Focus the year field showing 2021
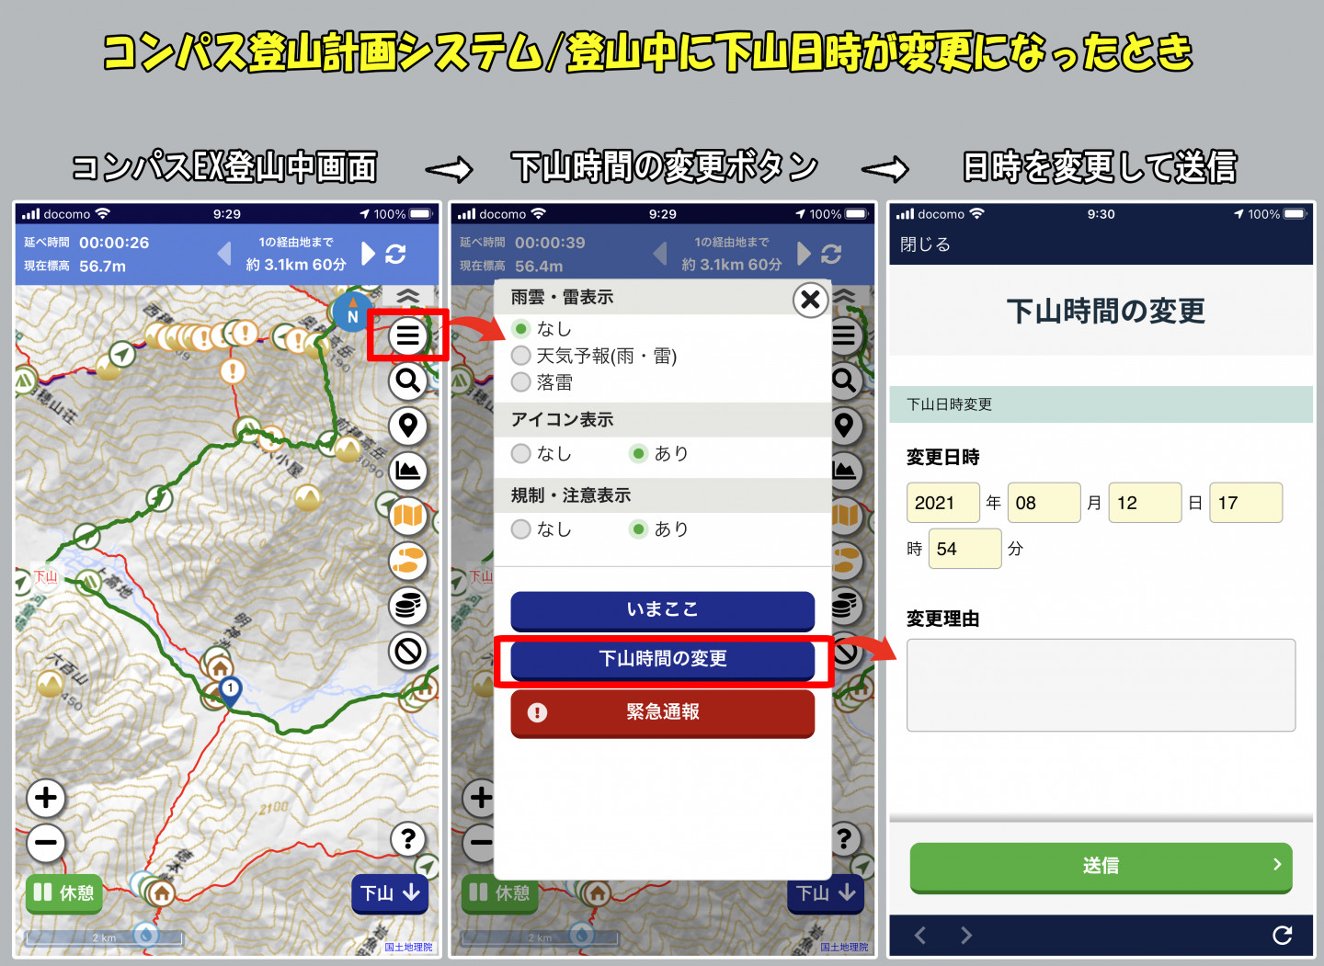1324x966 pixels. tap(942, 503)
